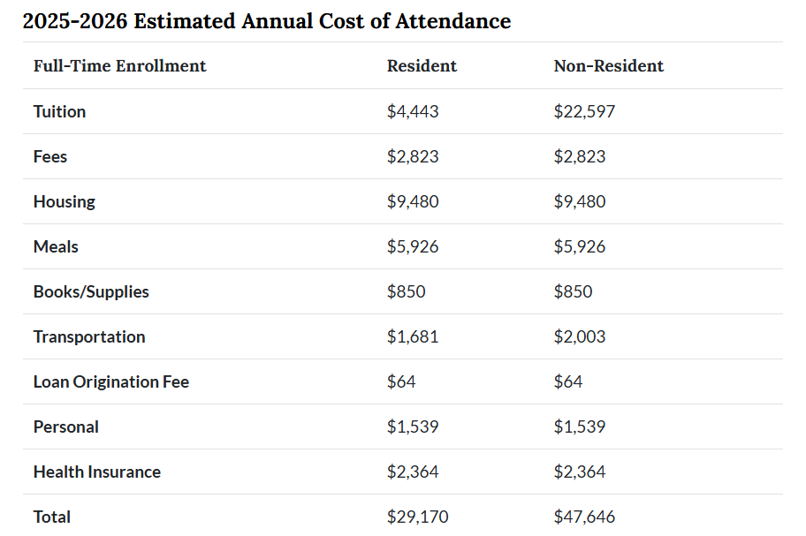The image size is (806, 536).
Task: Click the Personal row label
Action: point(66,427)
